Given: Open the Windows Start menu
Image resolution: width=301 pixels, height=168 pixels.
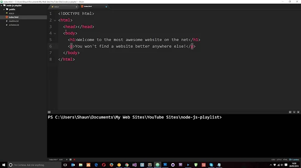Looking at the screenshot, I should tap(4, 165).
